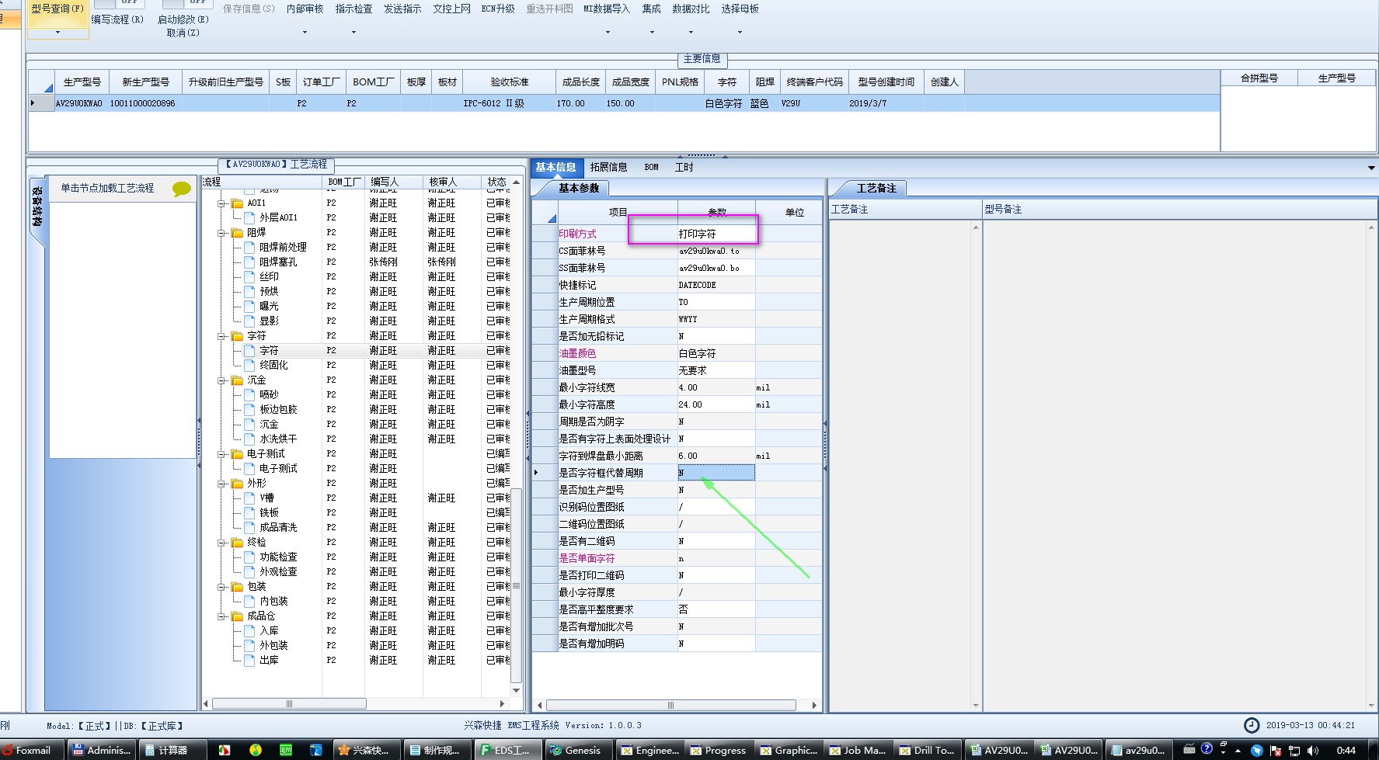The width and height of the screenshot is (1379, 760).
Task: Open the dropdown arrow under 型号查询(F)
Action: [57, 32]
